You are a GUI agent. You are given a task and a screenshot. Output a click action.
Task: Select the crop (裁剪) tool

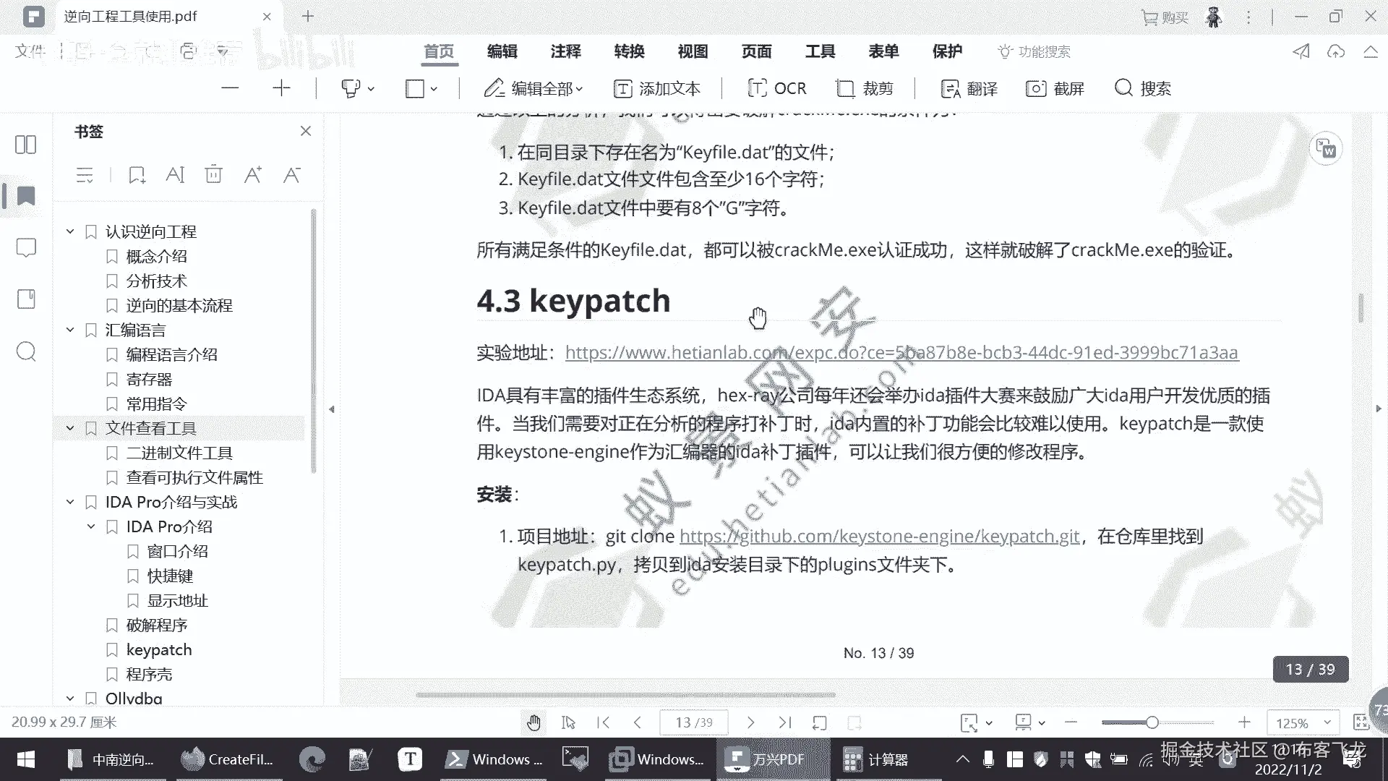[865, 88]
